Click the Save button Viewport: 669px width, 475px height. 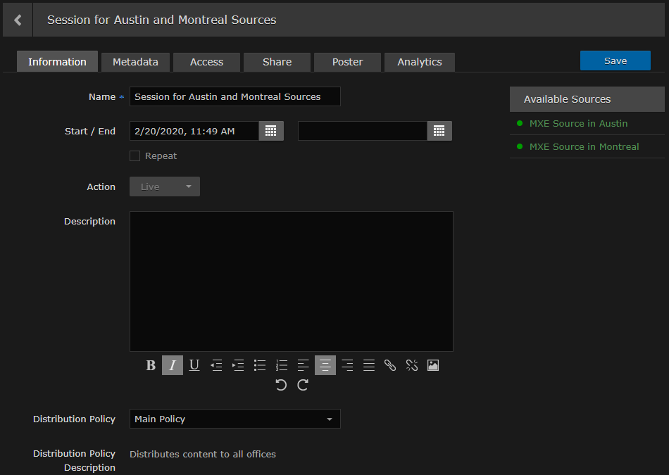(615, 61)
